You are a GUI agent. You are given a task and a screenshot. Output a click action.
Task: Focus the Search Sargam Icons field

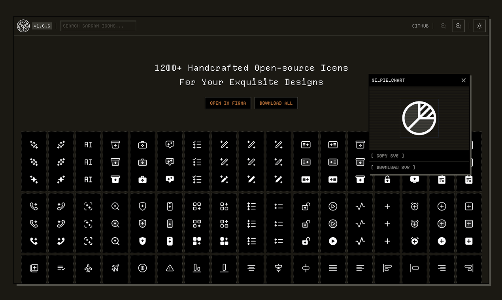click(x=98, y=26)
